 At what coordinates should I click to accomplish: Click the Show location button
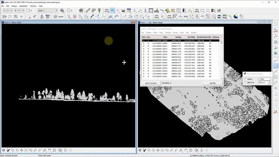[151, 83]
